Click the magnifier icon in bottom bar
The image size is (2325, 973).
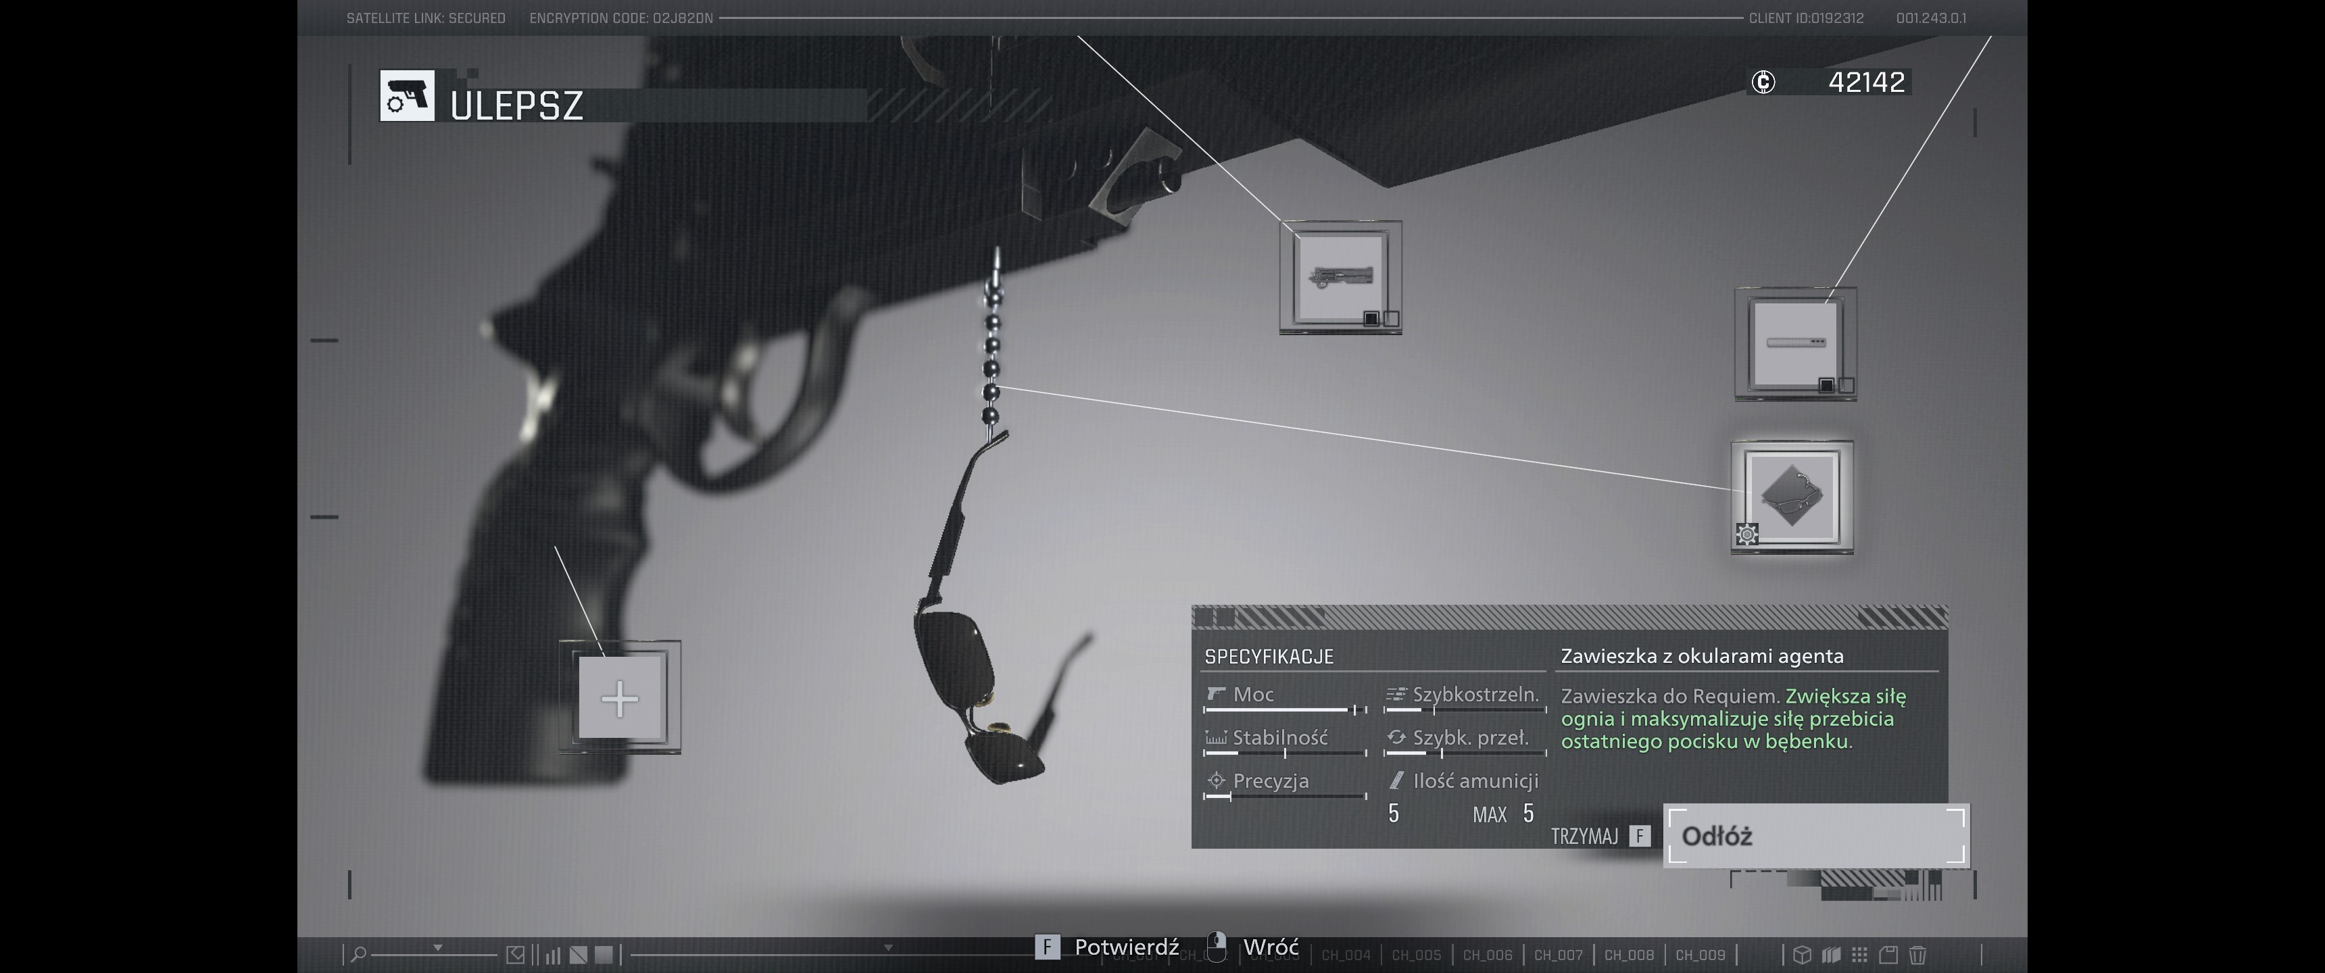[358, 954]
